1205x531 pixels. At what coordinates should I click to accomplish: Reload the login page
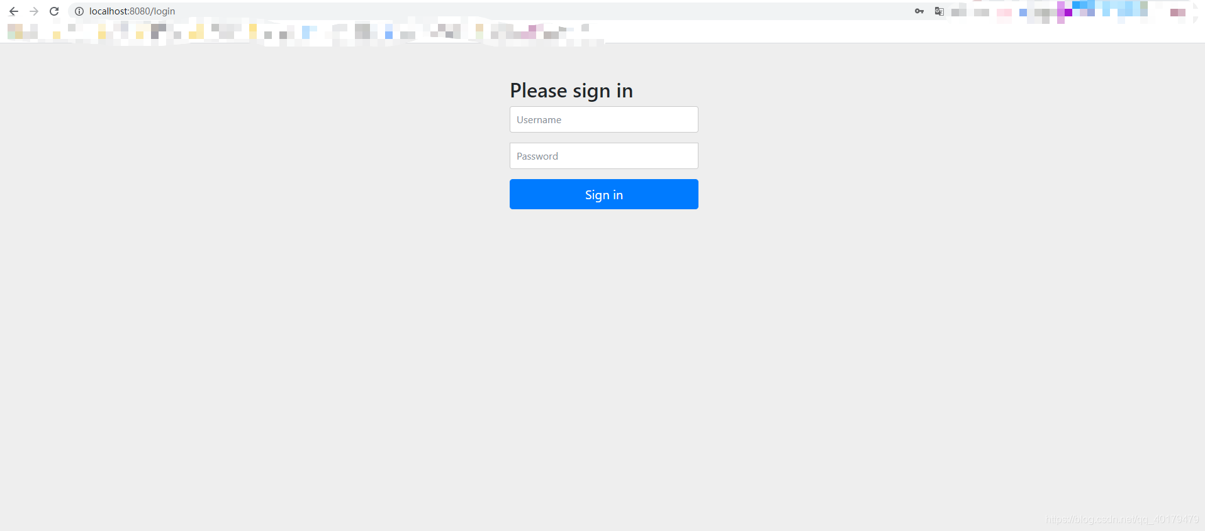[54, 11]
